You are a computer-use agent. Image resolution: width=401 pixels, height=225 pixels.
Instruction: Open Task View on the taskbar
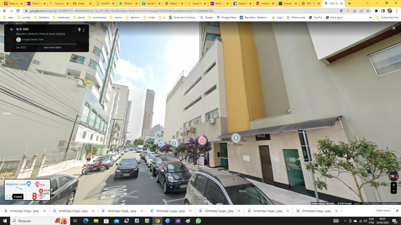point(75,221)
